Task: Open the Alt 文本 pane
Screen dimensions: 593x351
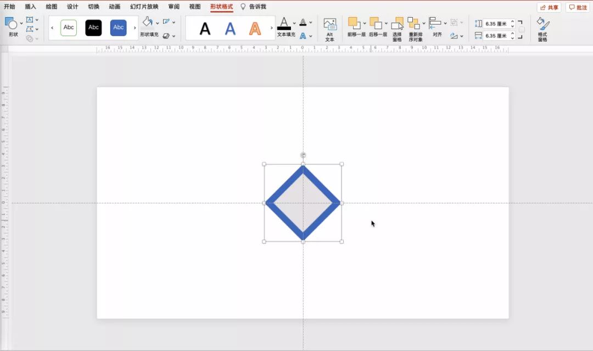Action: 330,30
